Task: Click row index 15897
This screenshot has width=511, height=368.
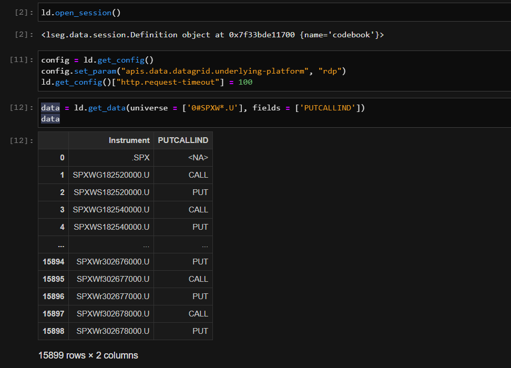Action: (x=54, y=313)
